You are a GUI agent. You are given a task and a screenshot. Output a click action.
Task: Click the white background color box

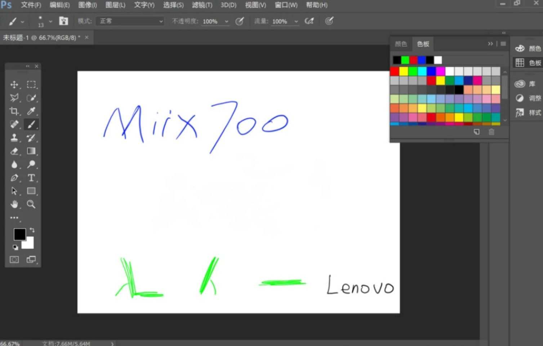[x=29, y=244]
